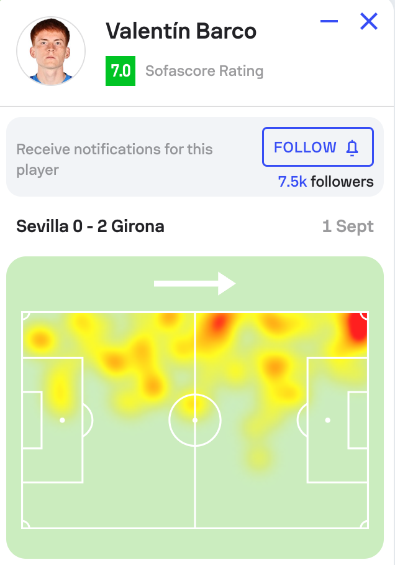Screen dimensions: 395x565
Task: Click inside the left six-yard box
Action: [32, 421]
